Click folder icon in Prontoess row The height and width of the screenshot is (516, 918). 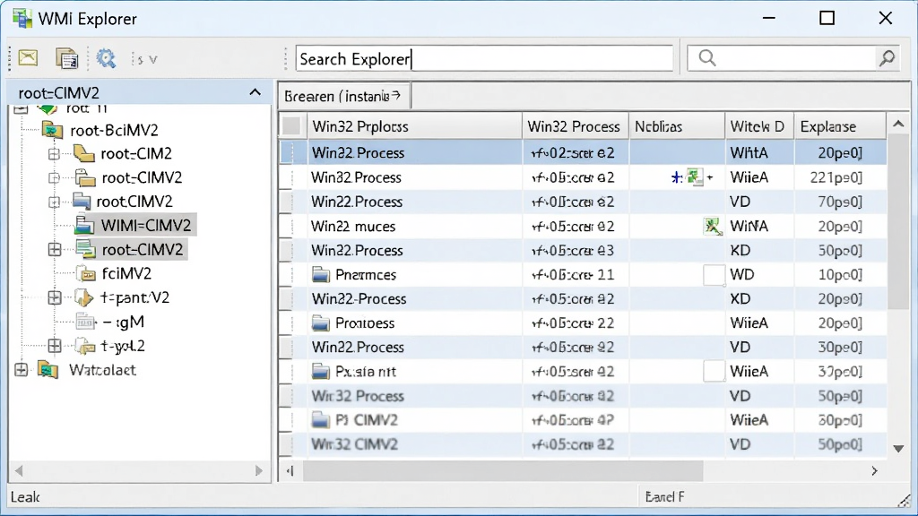tap(321, 322)
